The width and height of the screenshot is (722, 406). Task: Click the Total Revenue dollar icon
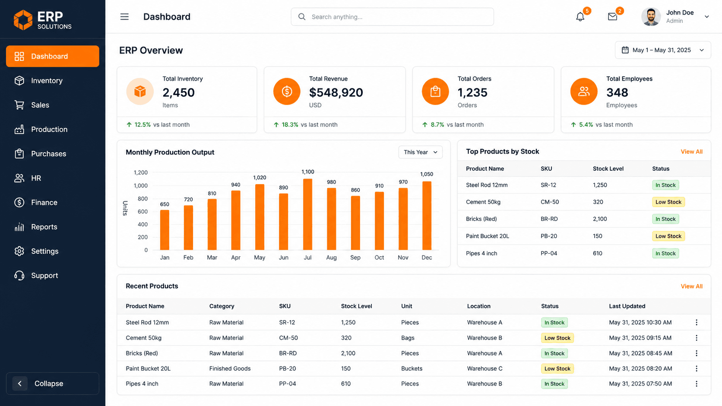[x=287, y=91]
